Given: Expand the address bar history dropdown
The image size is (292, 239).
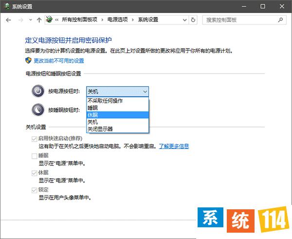Looking at the screenshot, I should click(x=184, y=20).
